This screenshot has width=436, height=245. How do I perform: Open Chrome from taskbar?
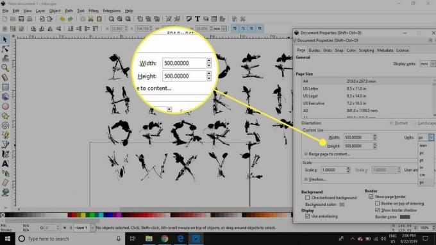[x=165, y=239]
